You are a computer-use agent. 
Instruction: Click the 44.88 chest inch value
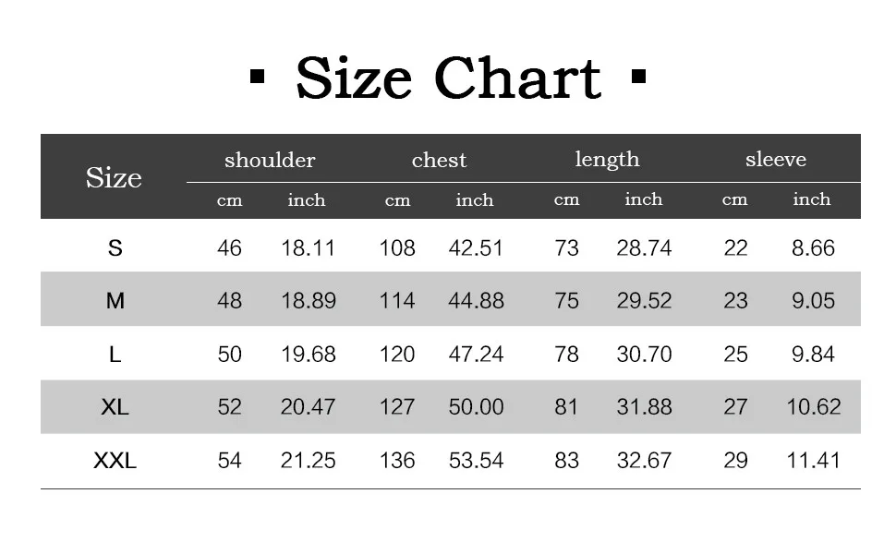click(476, 300)
